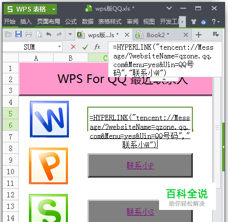Open the 表格样式 ribbon tab
The width and height of the screenshot is (228, 222).
110,22
